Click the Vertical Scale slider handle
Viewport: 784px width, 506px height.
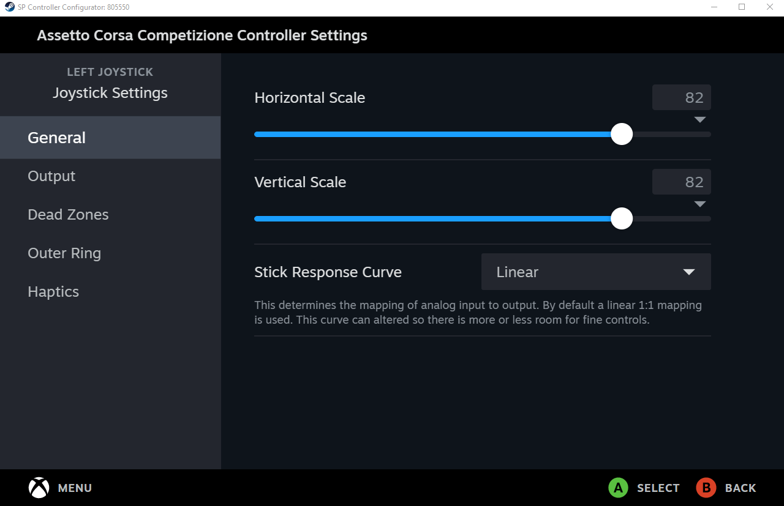(622, 218)
